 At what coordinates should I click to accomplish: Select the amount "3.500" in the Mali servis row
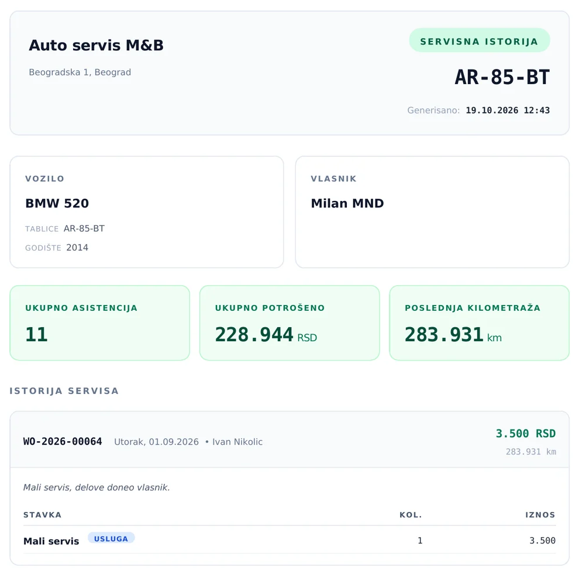pyautogui.click(x=542, y=541)
